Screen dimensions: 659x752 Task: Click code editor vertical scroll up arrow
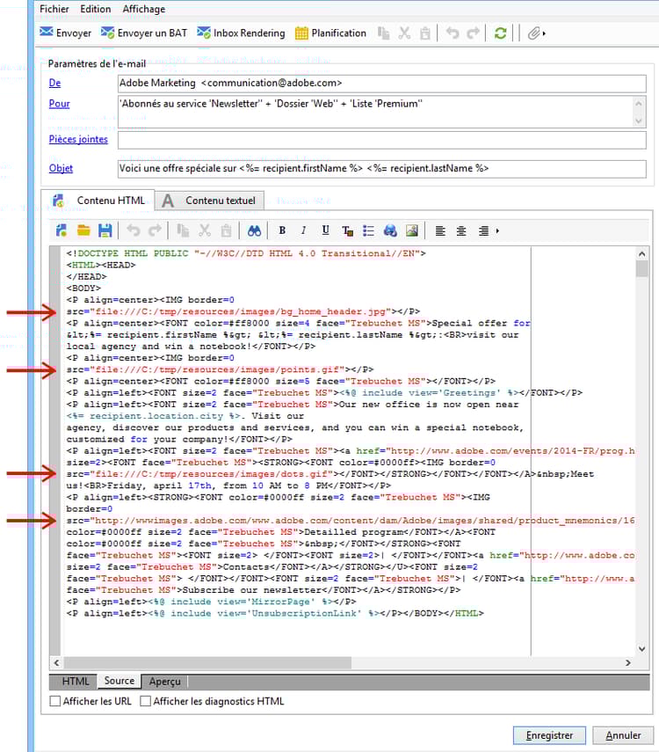[642, 253]
